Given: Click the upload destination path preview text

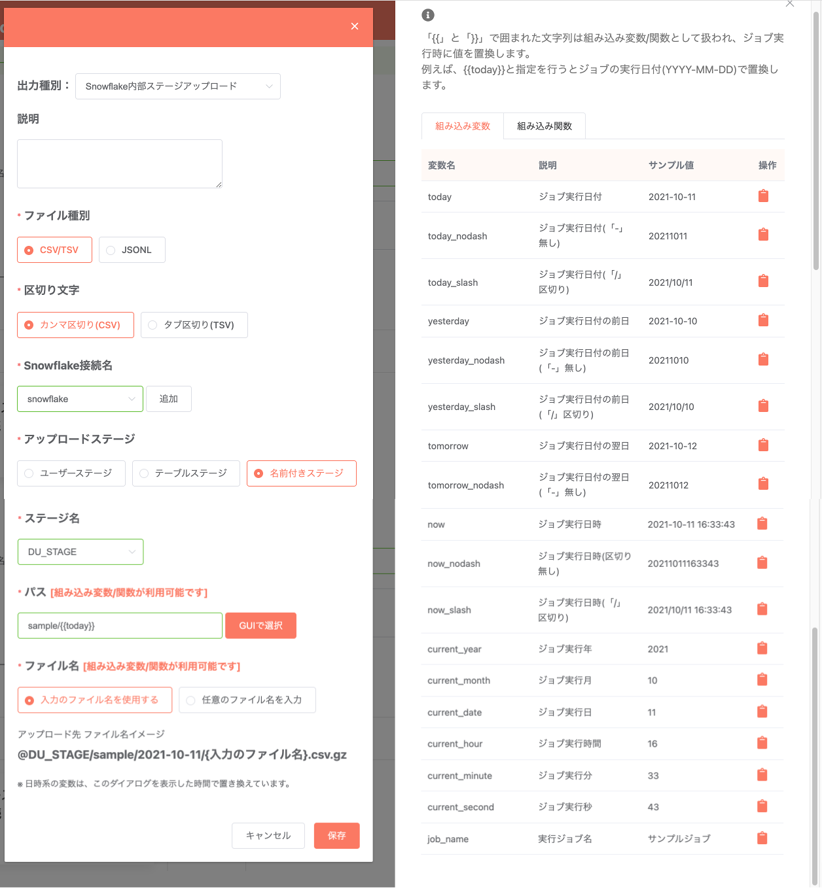Looking at the screenshot, I should [x=182, y=755].
